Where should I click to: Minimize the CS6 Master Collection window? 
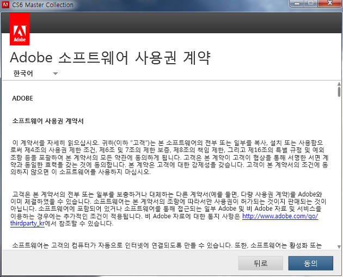click(x=297, y=3)
